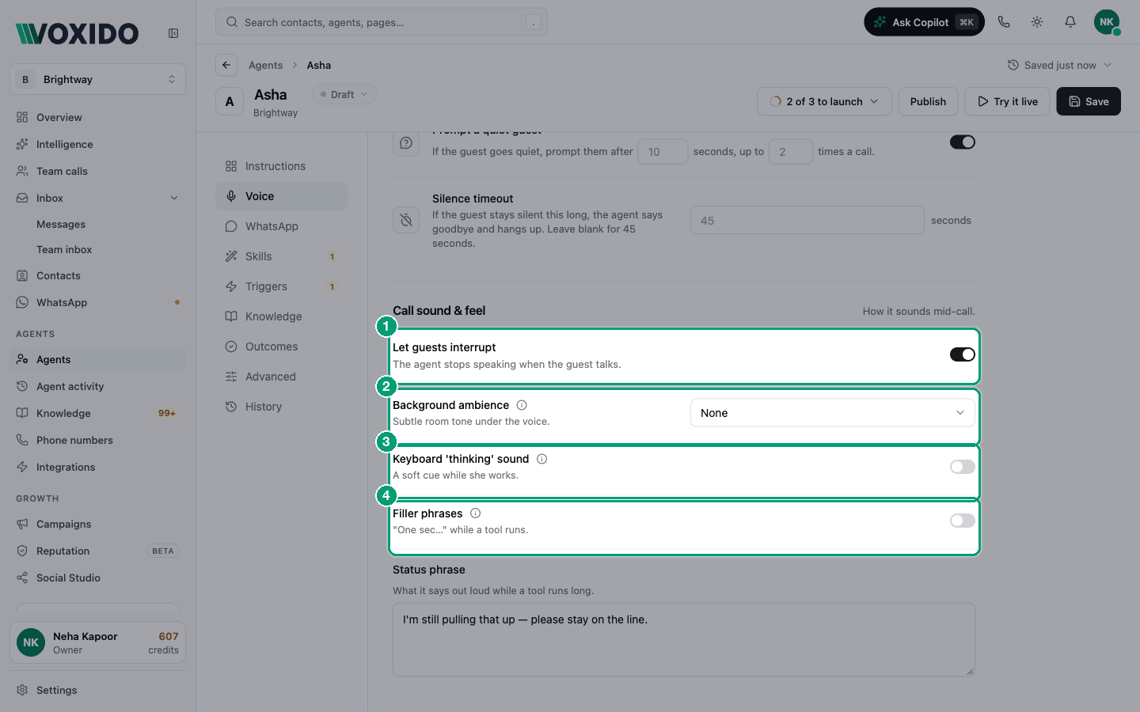Click the Publish button

[928, 101]
